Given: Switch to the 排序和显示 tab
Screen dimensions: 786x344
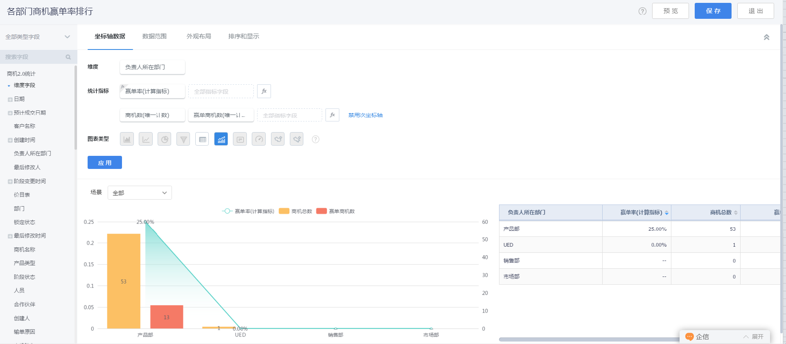Looking at the screenshot, I should pos(244,36).
